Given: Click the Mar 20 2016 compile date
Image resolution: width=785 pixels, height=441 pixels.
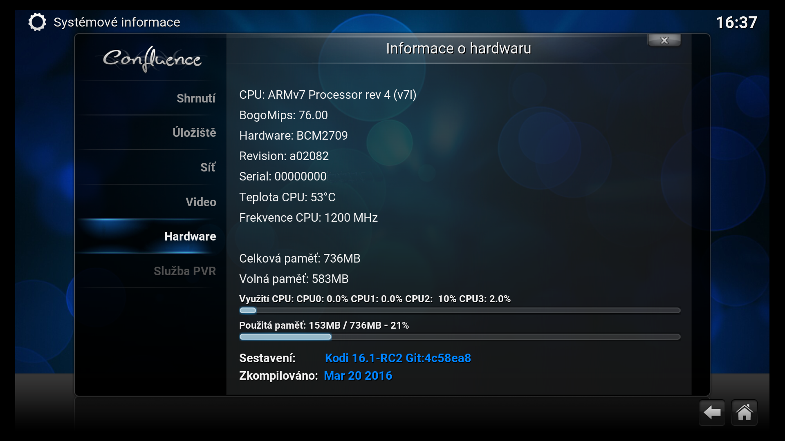Looking at the screenshot, I should click(x=358, y=376).
